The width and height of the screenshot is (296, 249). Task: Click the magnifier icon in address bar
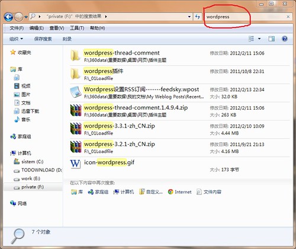point(33,16)
